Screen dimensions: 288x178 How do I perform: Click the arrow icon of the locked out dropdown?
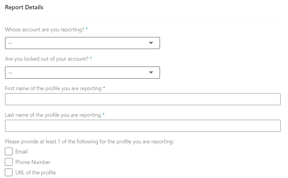(151, 73)
